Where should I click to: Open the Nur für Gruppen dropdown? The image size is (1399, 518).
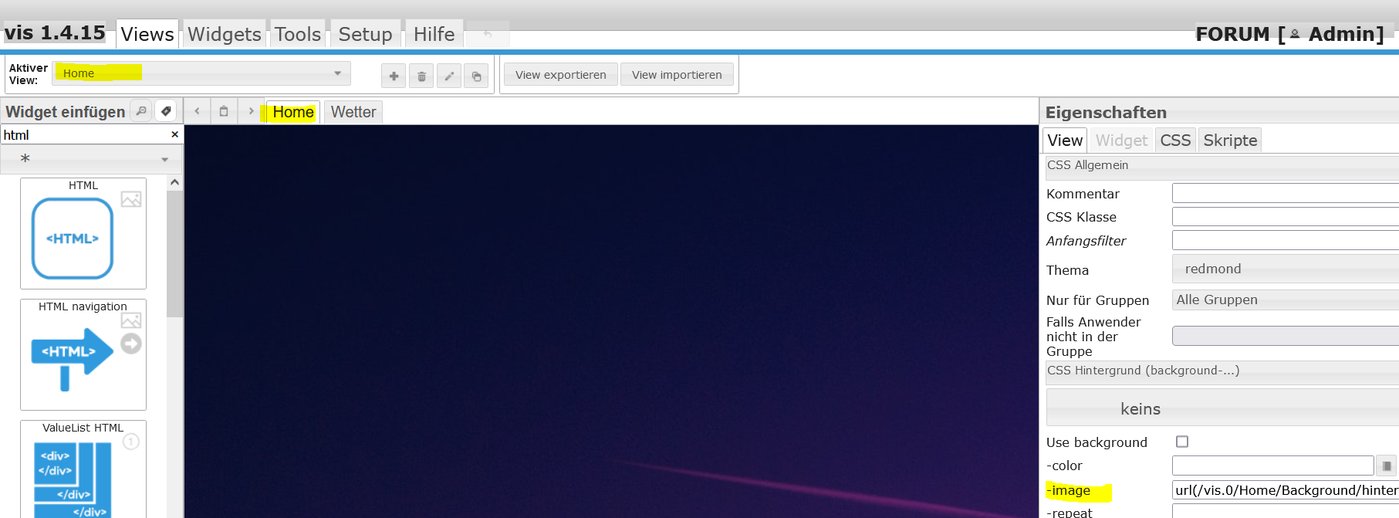[1286, 300]
